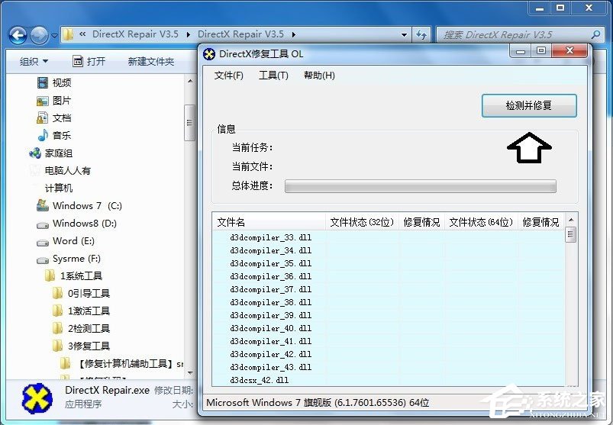Select the 图片 library icon
The height and width of the screenshot is (425, 613).
[43, 101]
